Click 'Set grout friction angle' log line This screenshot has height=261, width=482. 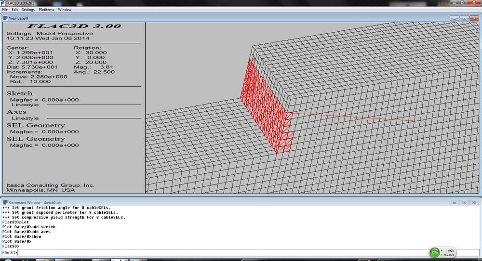(x=56, y=208)
